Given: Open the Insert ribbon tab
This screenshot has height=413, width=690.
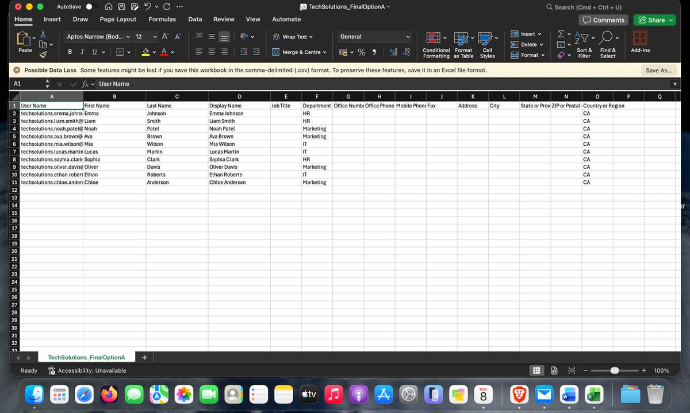Looking at the screenshot, I should [52, 19].
